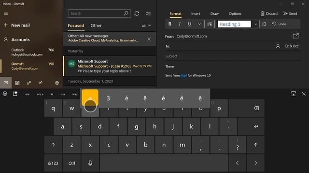
Task: Open the Format tab
Action: tap(175, 13)
